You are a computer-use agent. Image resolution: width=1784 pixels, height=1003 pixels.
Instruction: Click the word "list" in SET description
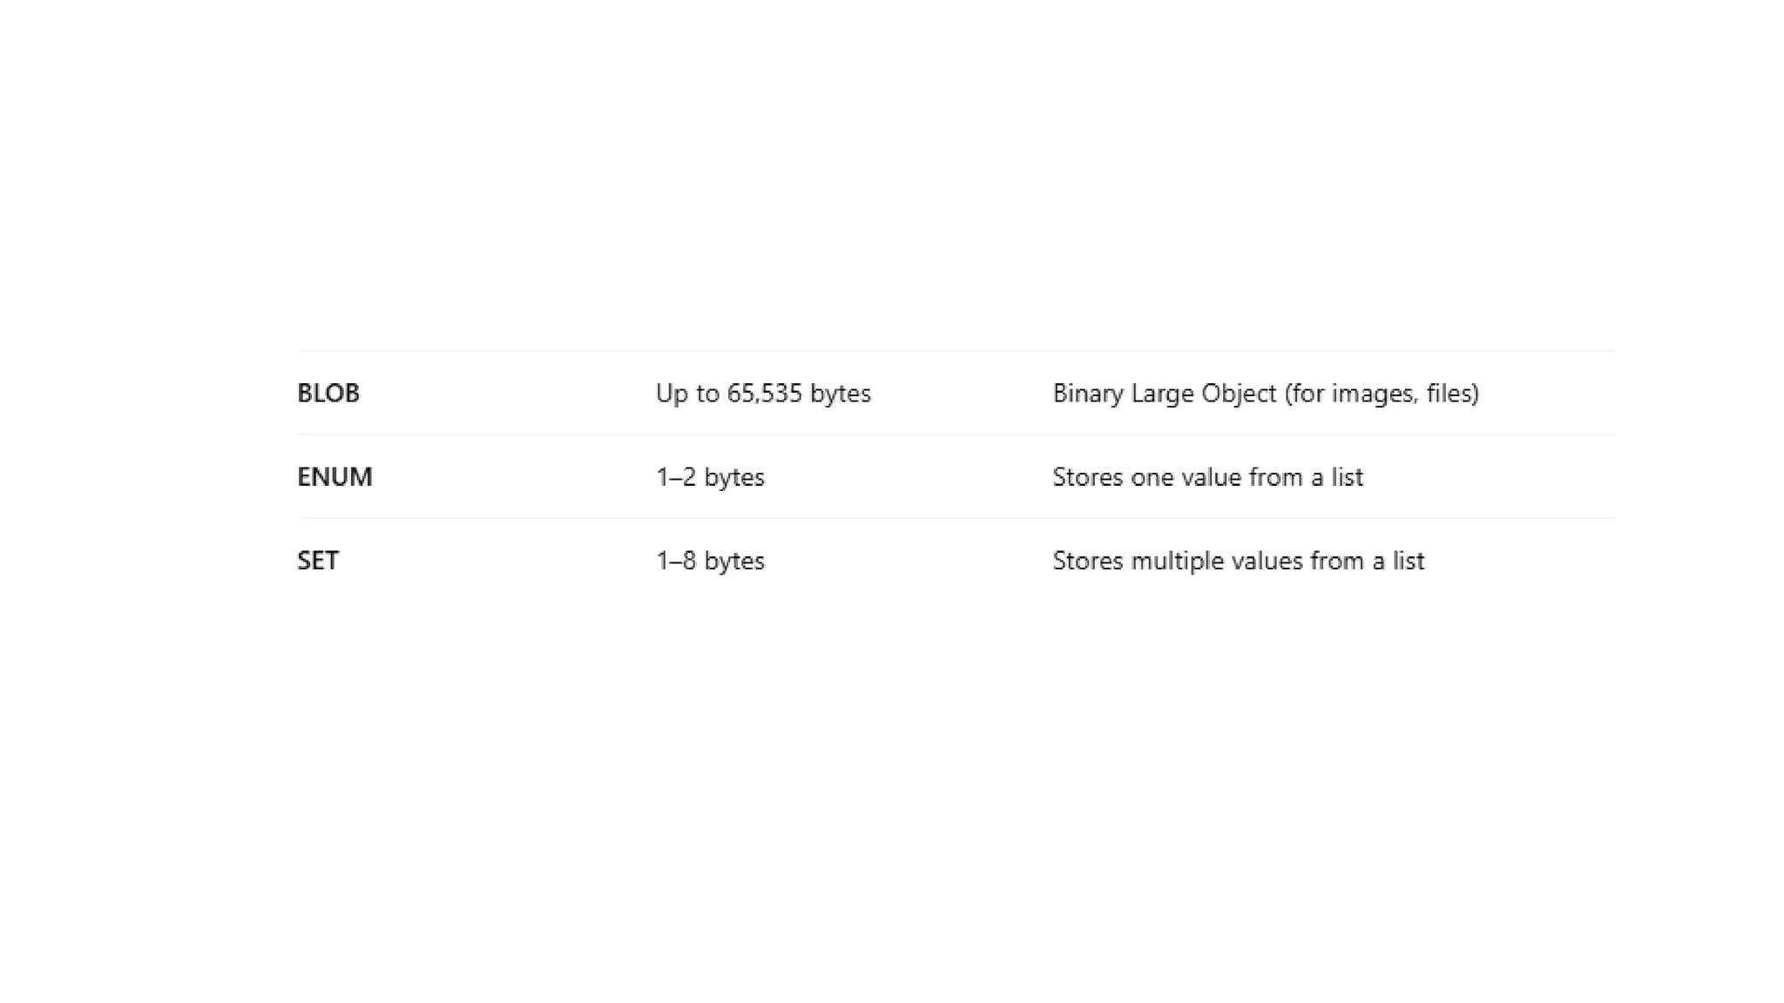[1408, 561]
